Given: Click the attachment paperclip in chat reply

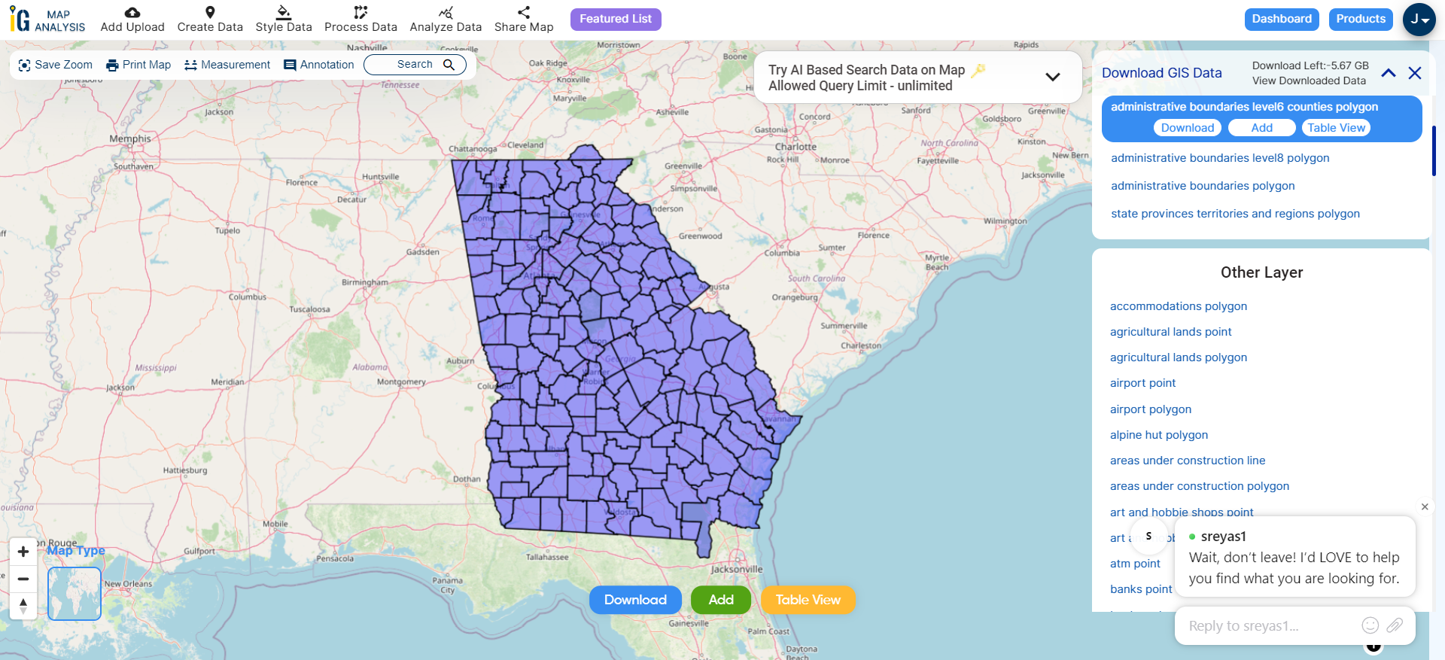Looking at the screenshot, I should (1395, 625).
